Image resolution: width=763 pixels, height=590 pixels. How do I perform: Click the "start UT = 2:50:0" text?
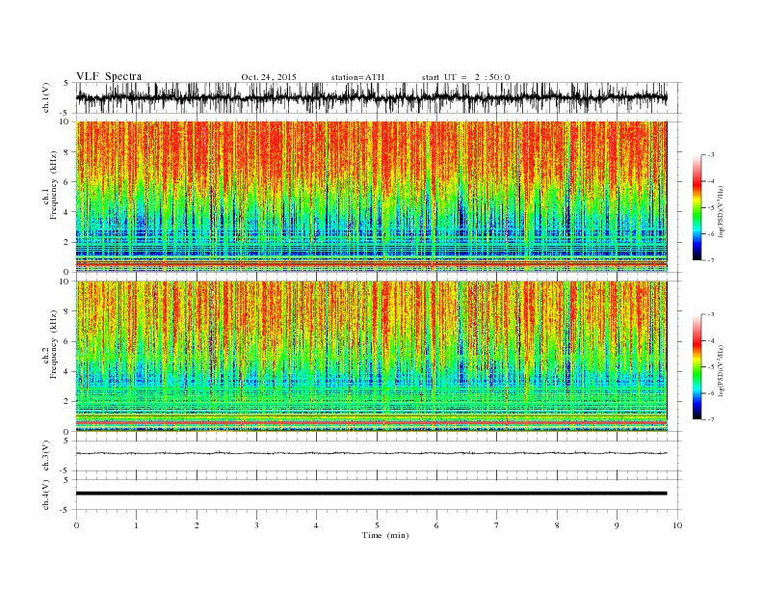(465, 77)
